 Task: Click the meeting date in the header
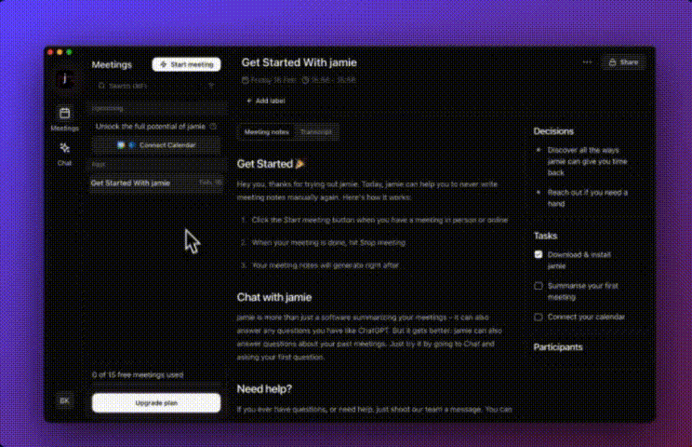pos(269,80)
